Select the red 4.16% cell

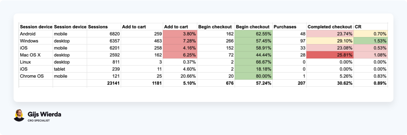point(180,48)
